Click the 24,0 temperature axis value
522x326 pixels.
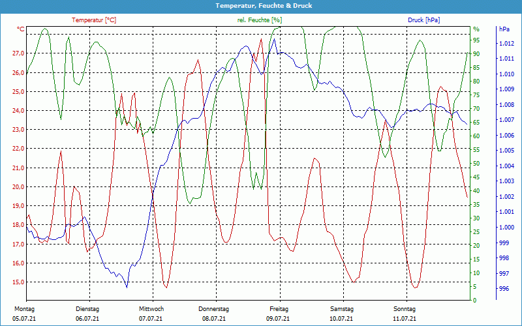tap(18, 110)
